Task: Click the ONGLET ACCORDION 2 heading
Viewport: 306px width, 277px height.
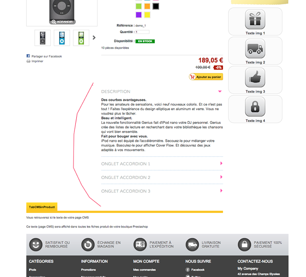Action: click(x=126, y=178)
